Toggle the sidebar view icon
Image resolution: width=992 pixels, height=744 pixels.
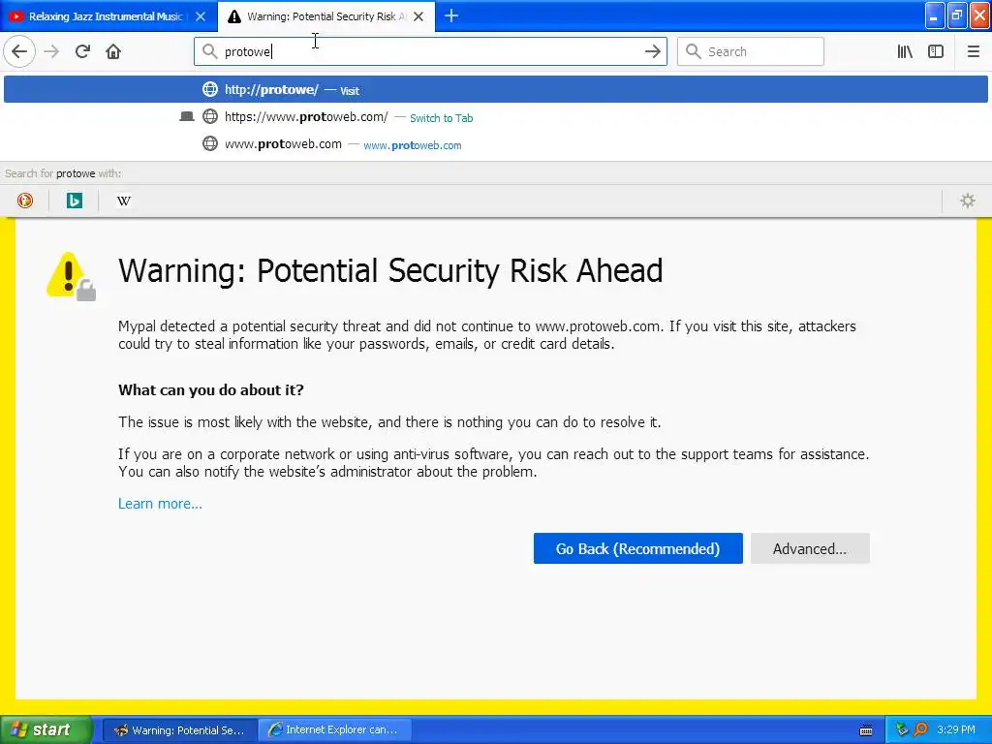pos(936,51)
